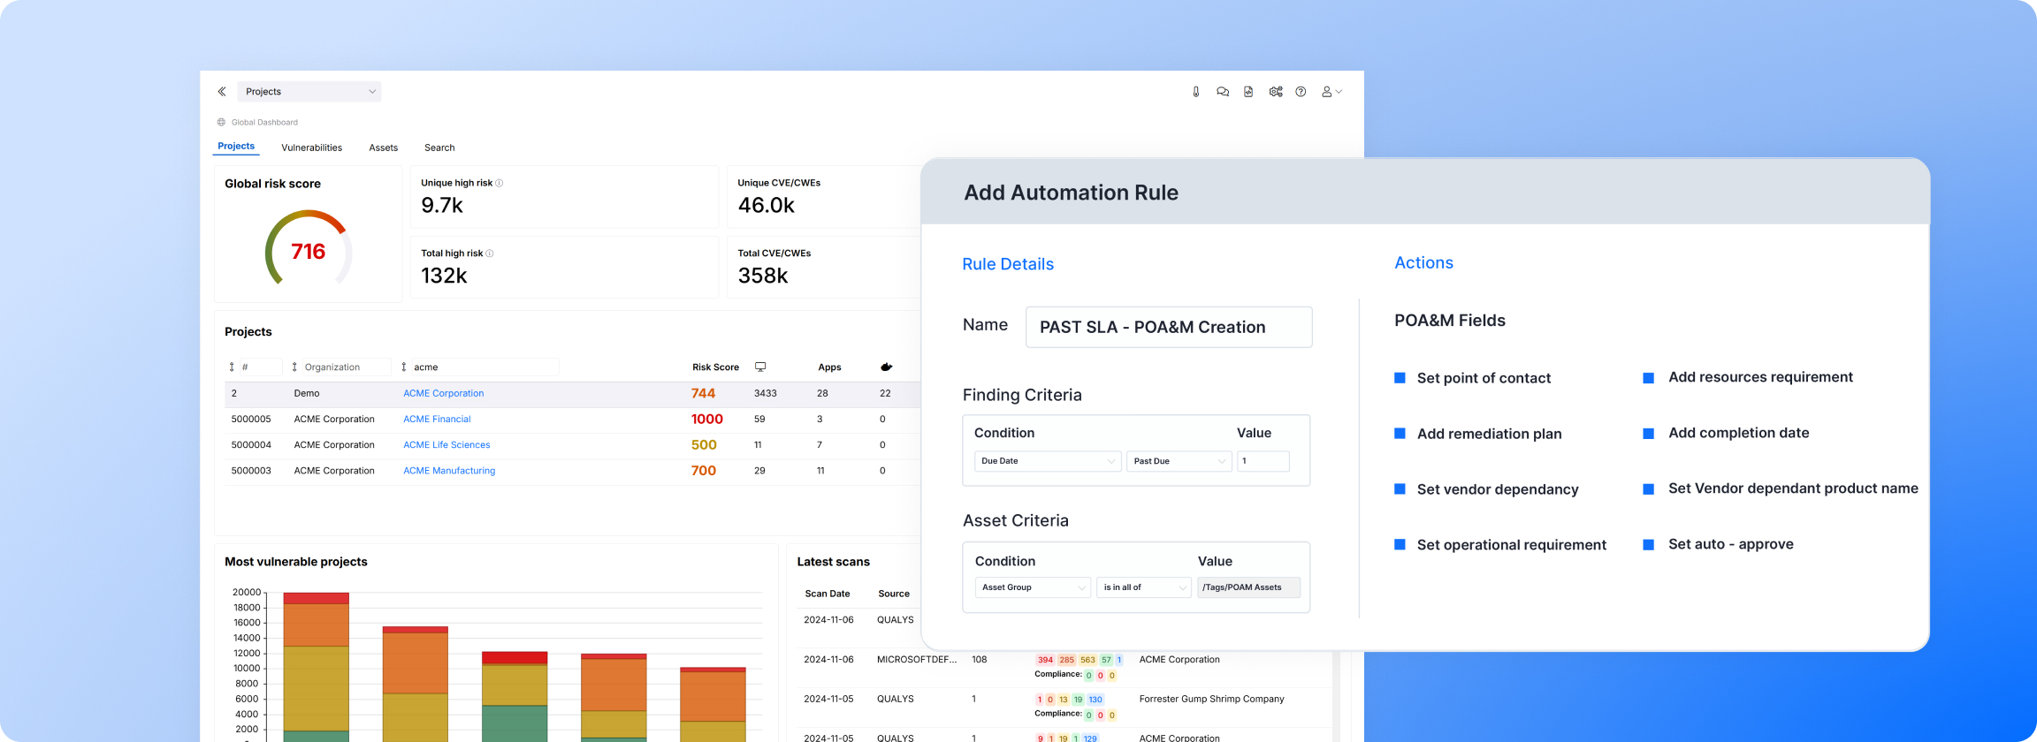
Task: Open the Projects dropdown in header
Action: (309, 92)
